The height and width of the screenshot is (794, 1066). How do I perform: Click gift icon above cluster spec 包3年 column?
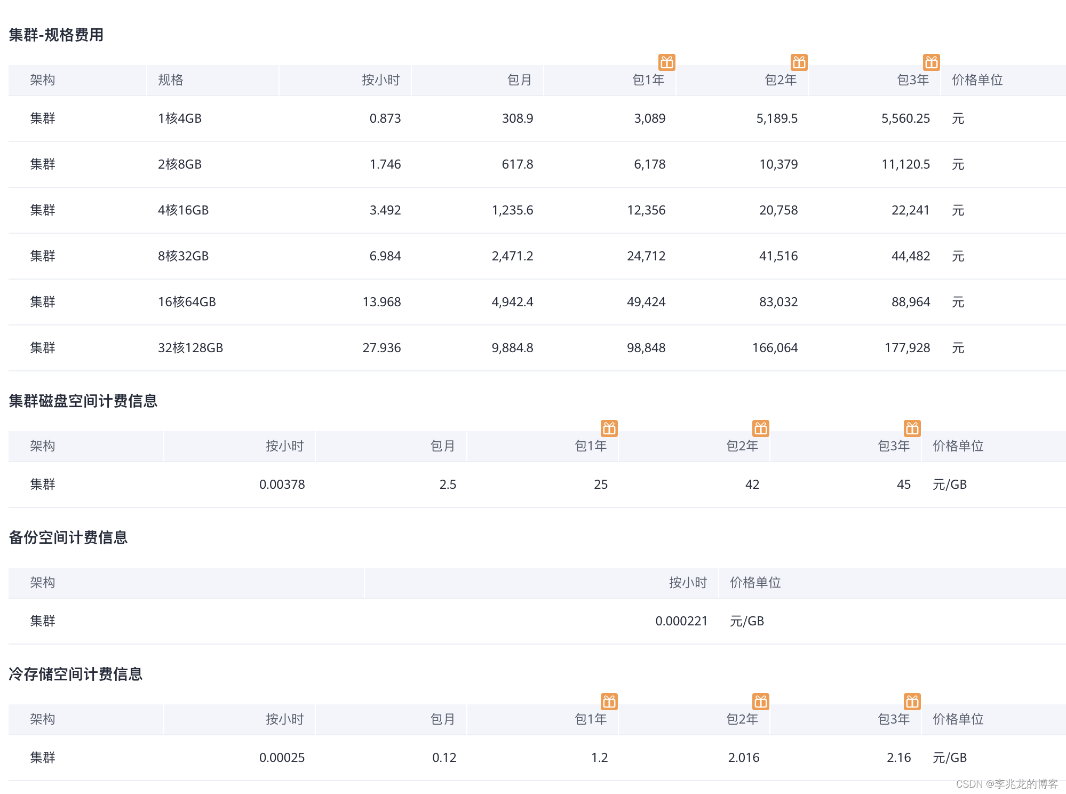coord(931,62)
